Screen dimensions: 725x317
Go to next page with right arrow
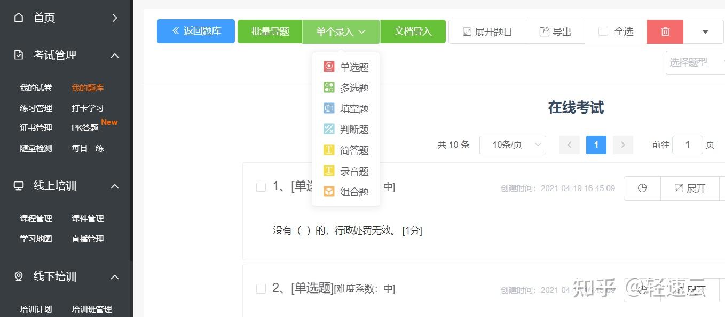coord(622,145)
